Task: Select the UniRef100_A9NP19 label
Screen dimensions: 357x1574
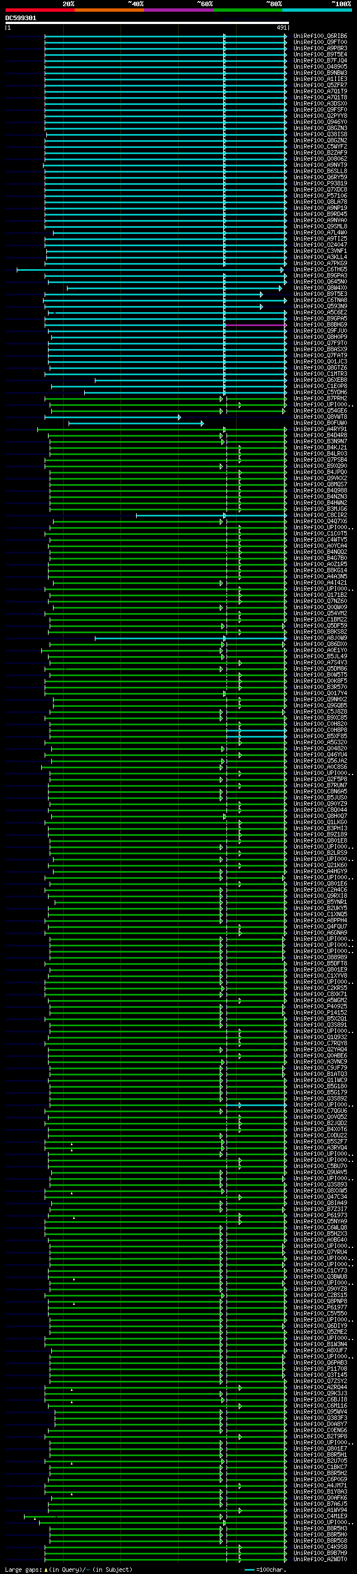Action: pyautogui.click(x=320, y=208)
